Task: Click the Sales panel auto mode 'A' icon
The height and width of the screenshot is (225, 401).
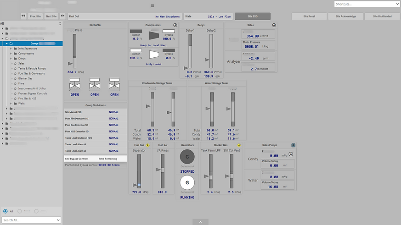Action: pos(274,25)
